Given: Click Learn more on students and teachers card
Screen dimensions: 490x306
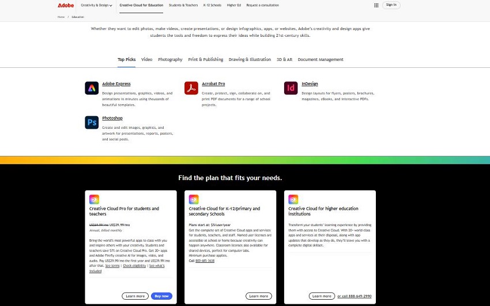Looking at the screenshot, I should 135,296.
